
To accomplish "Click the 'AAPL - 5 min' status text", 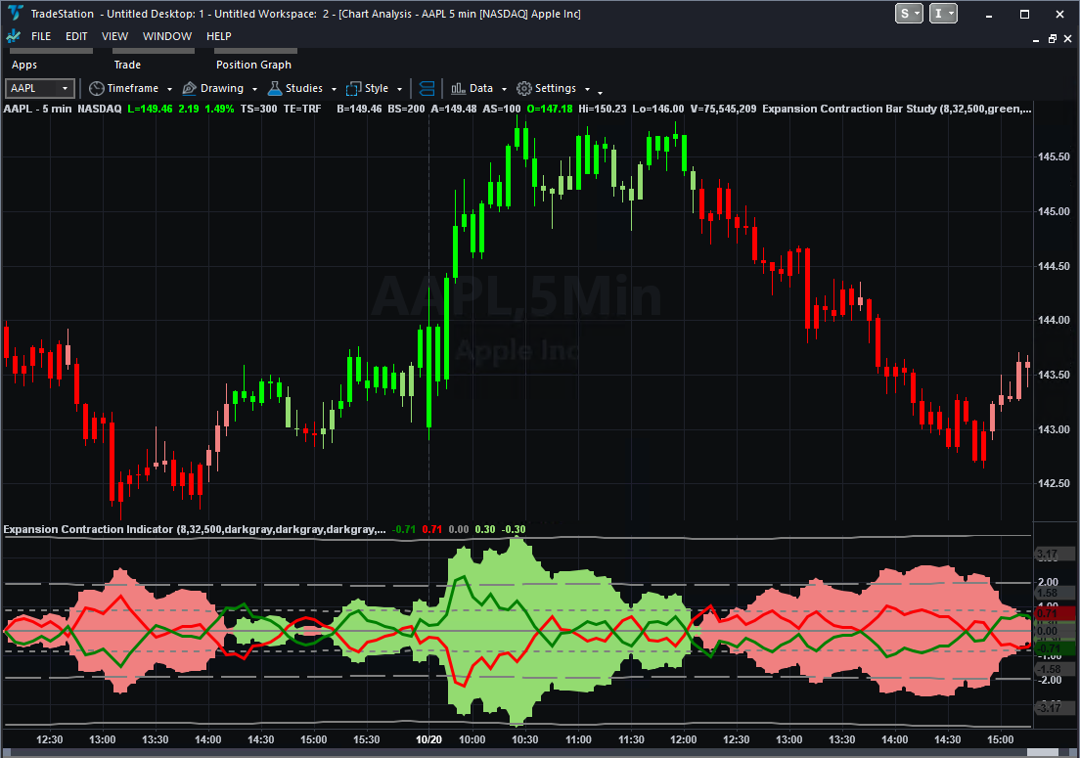I will [37, 109].
